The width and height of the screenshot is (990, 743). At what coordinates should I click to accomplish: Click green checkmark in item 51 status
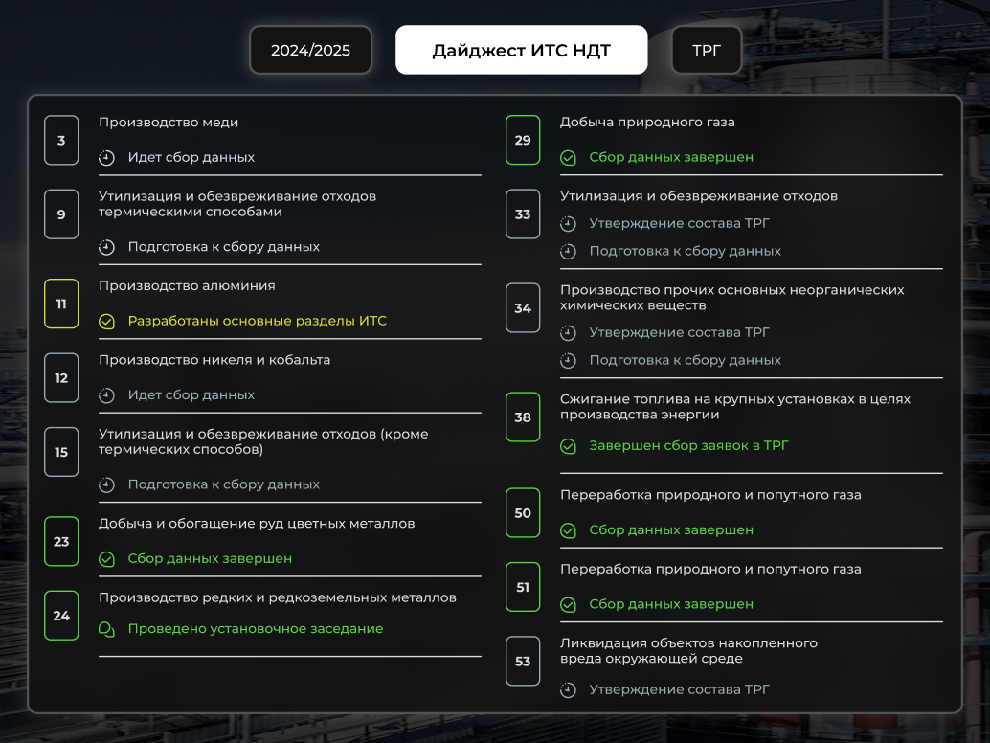568,605
